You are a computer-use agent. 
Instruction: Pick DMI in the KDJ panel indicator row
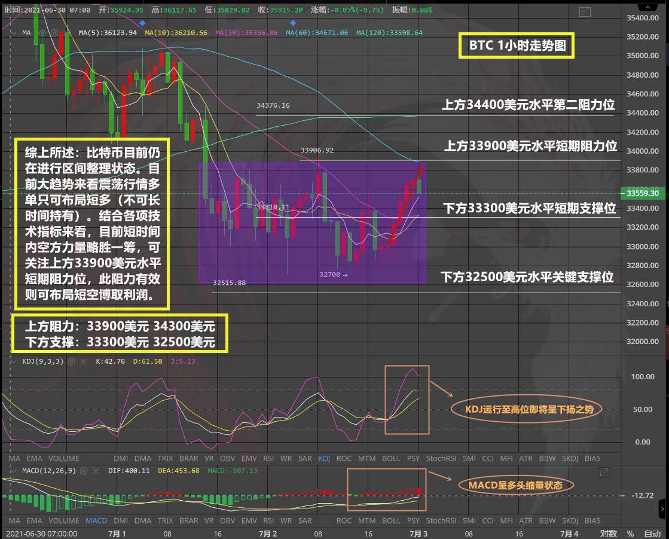121,458
